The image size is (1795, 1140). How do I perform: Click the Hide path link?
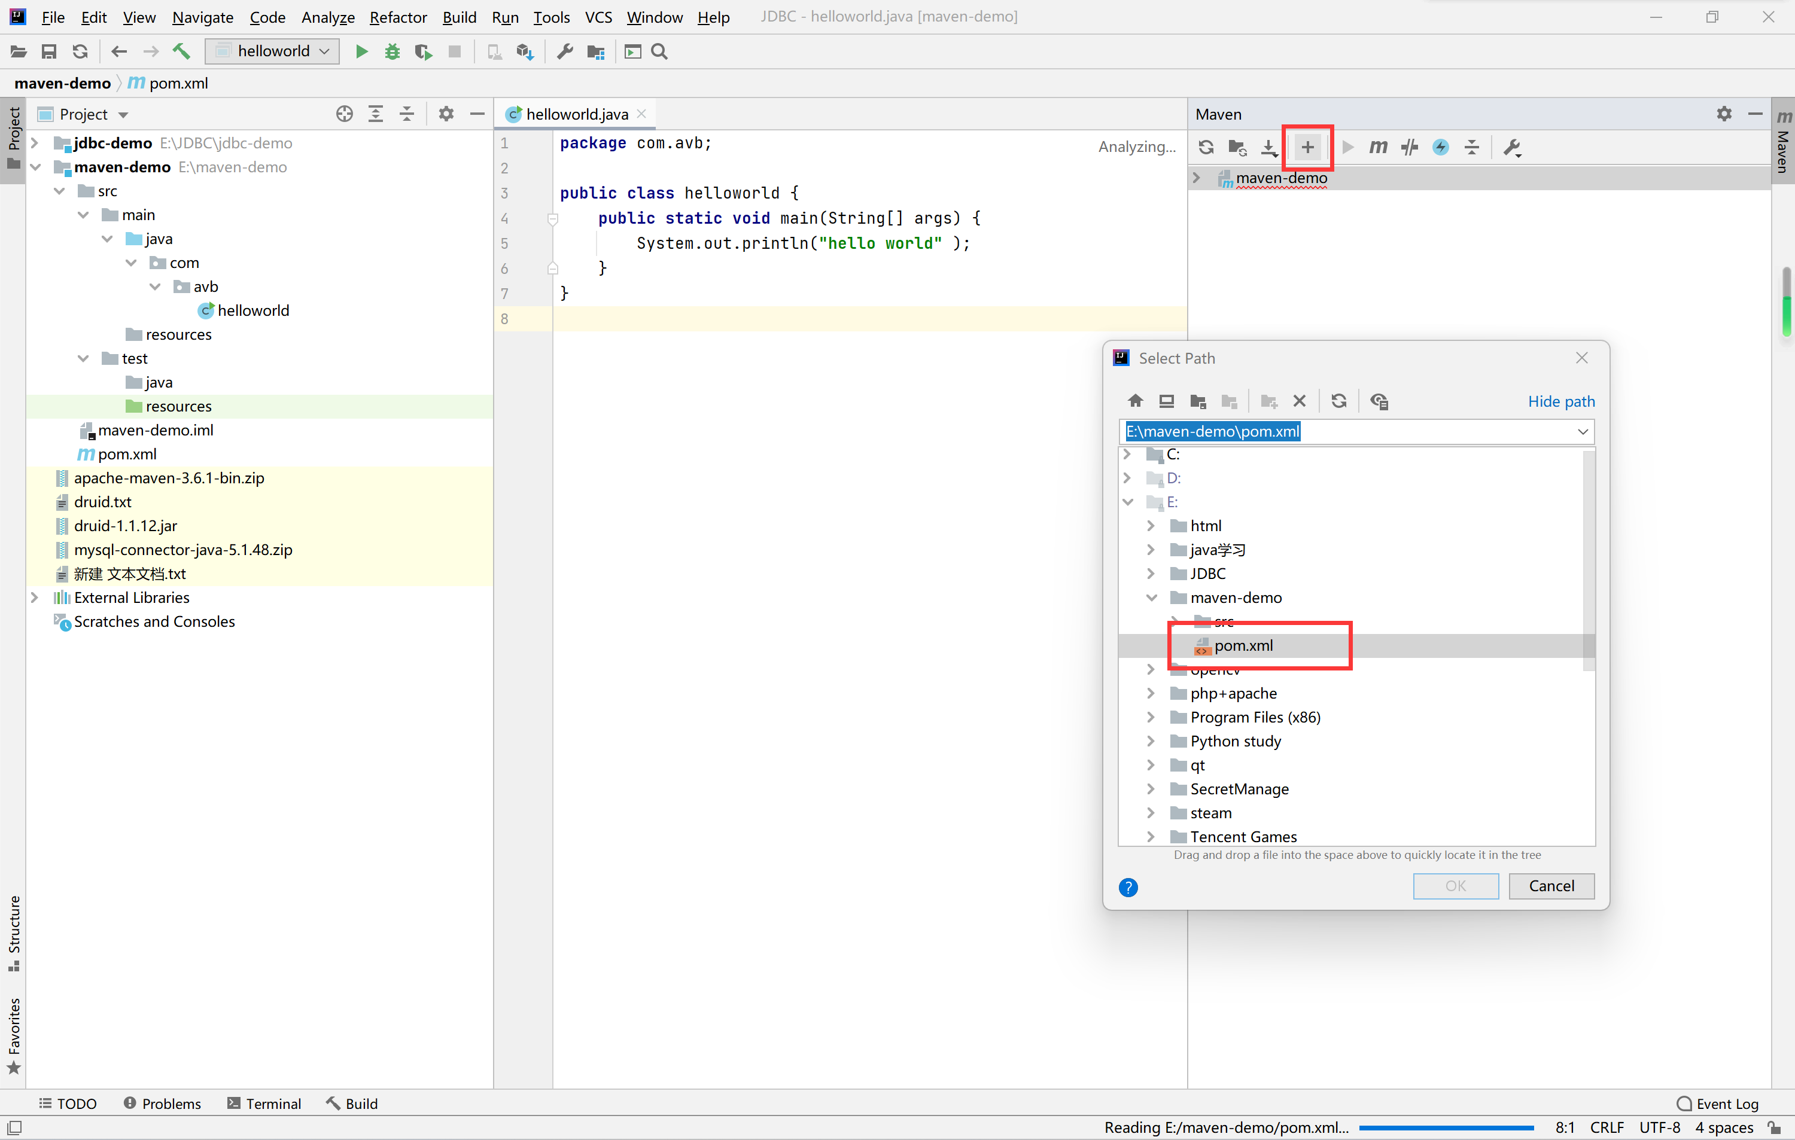1561,401
